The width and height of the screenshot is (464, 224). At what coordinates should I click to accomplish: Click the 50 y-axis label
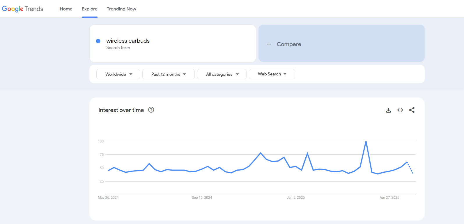pos(102,168)
